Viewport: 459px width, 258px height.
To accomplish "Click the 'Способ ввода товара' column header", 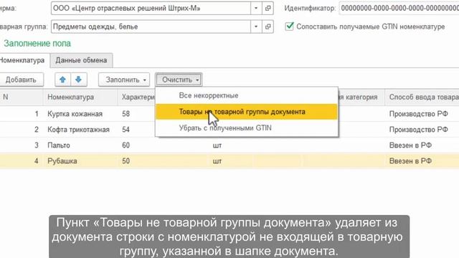I will [x=422, y=97].
